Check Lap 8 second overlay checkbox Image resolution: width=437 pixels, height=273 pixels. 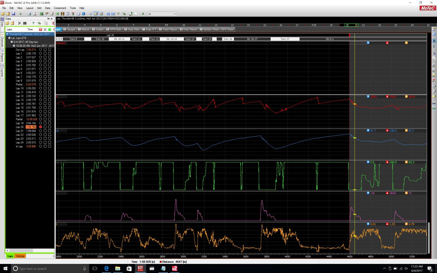click(49, 81)
